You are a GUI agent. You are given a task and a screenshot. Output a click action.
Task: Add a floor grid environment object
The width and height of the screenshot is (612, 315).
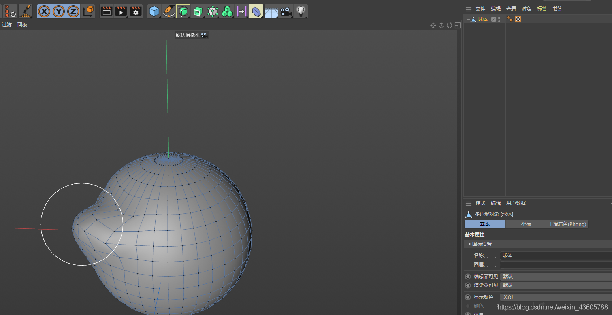tap(271, 11)
